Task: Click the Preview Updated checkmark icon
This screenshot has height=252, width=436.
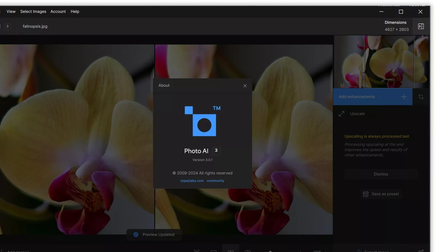Action: pos(136,235)
